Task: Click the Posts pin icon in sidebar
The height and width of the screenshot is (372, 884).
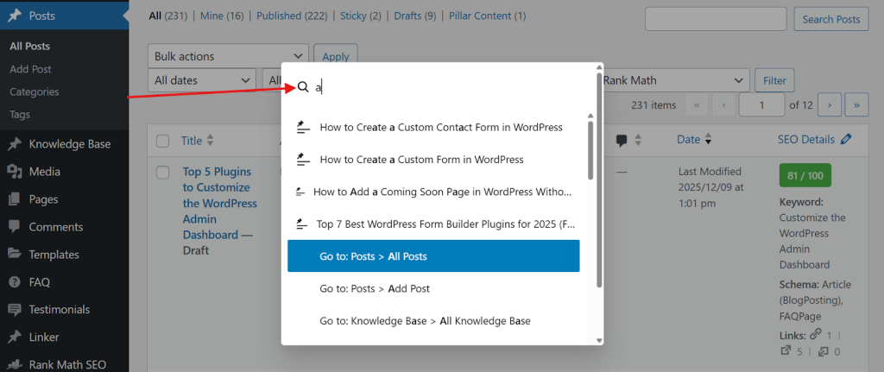Action: (15, 16)
